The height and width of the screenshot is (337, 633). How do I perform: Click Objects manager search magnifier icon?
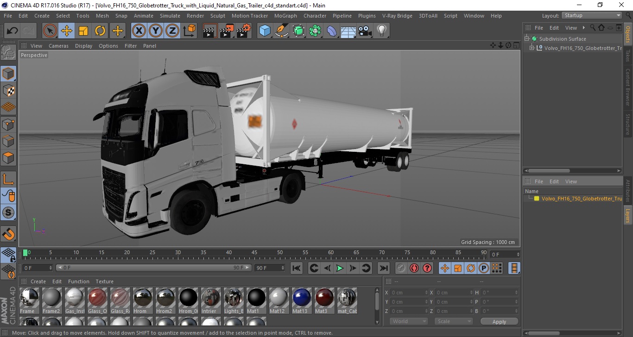tap(592, 28)
